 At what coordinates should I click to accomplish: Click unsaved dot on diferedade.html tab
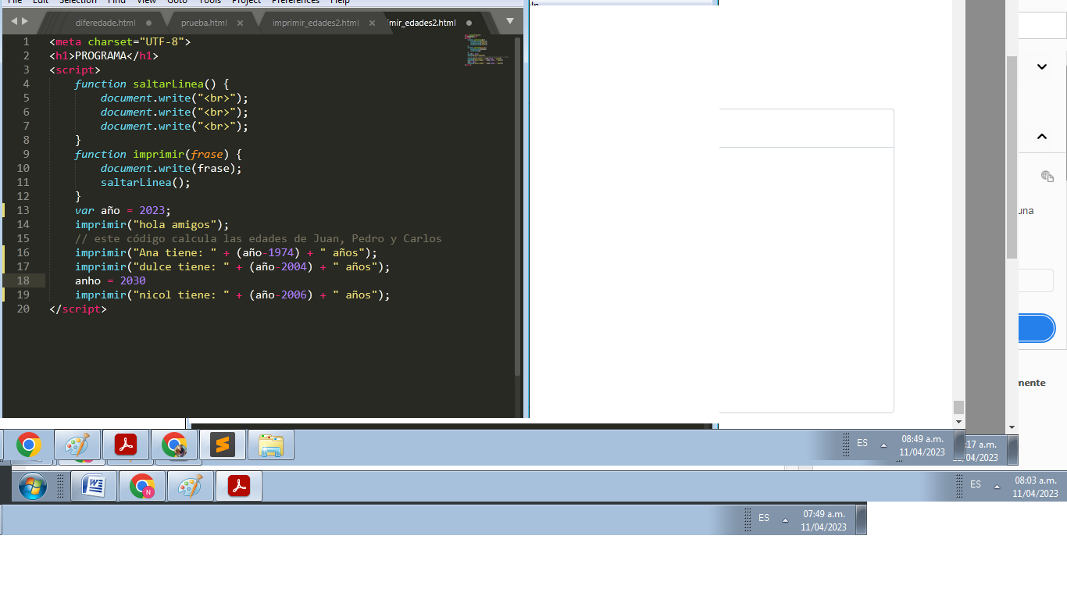(148, 23)
